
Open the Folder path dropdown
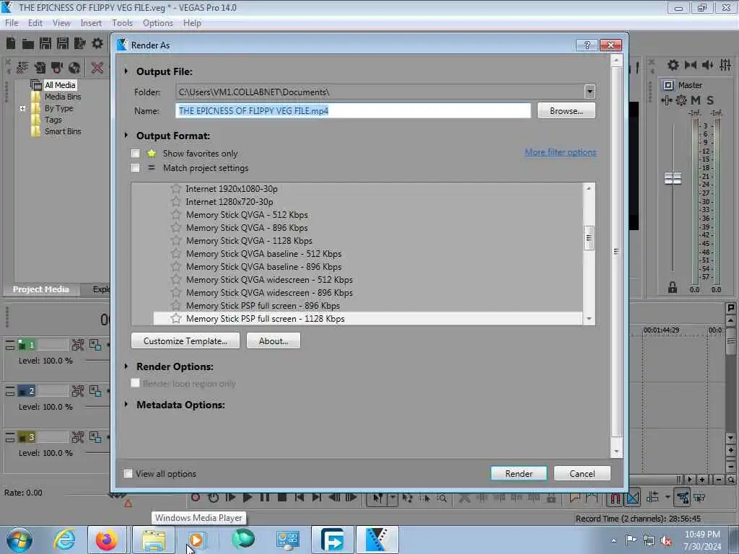[x=590, y=92]
